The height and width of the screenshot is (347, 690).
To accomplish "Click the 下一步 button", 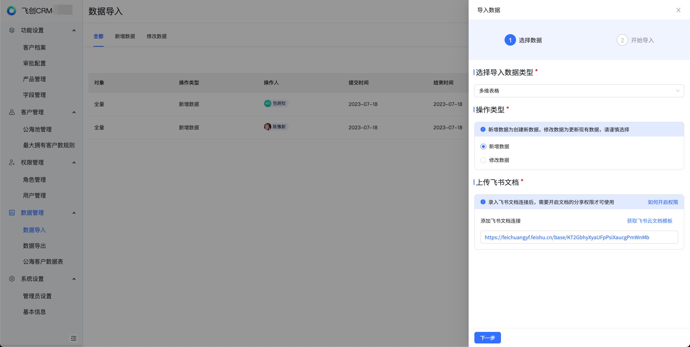I will (x=487, y=338).
